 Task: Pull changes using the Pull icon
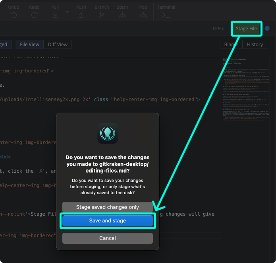click(55, 15)
